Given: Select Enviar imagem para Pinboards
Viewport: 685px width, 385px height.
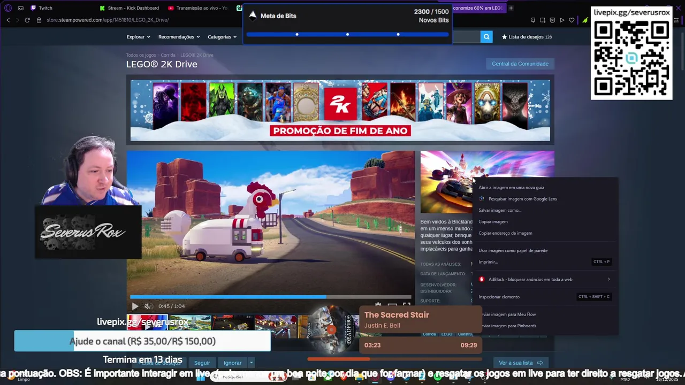Looking at the screenshot, I should [508, 326].
